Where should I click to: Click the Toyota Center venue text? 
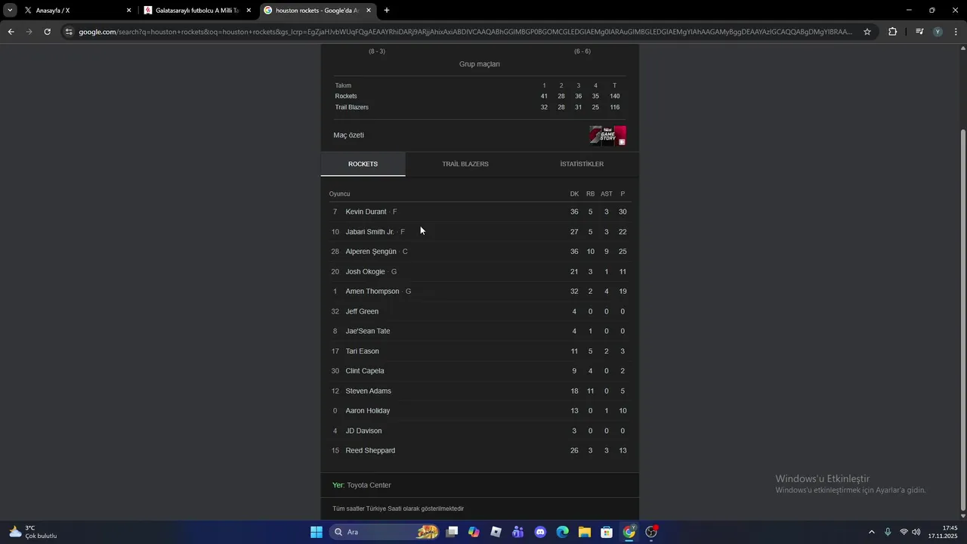(369, 485)
